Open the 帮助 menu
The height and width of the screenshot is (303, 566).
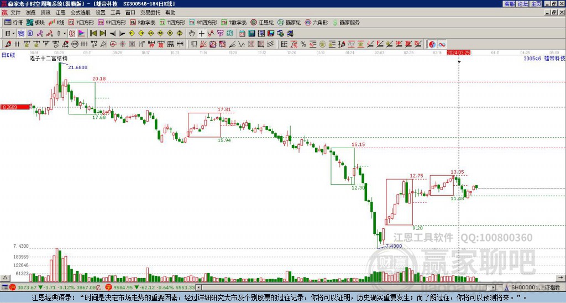(x=170, y=13)
